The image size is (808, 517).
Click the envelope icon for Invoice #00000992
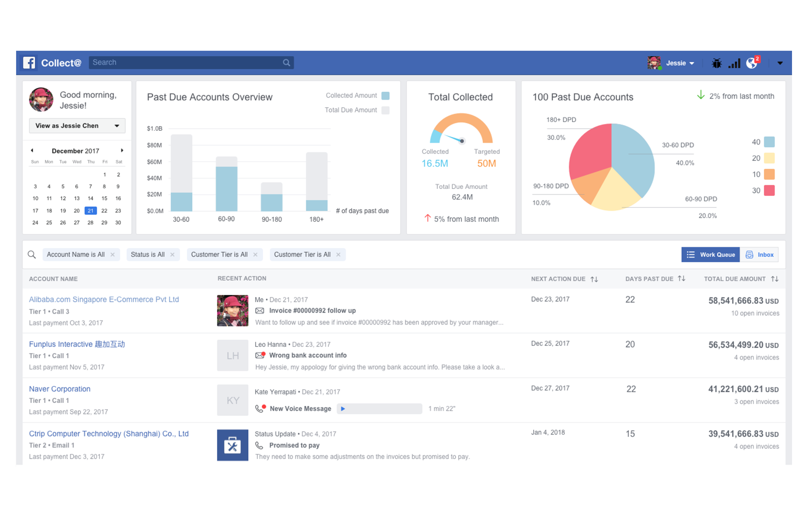click(x=260, y=311)
